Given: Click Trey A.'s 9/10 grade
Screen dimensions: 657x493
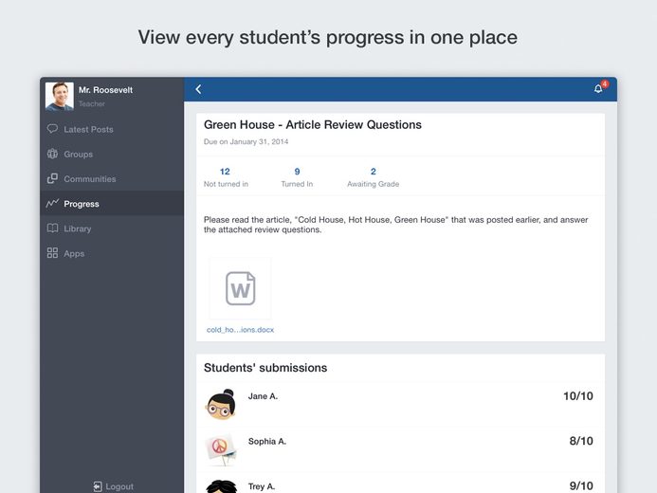Looking at the screenshot, I should pos(581,485).
